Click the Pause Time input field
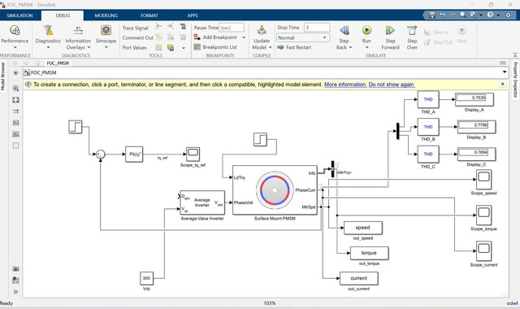Image resolution: width=520 pixels, height=309 pixels. click(x=232, y=28)
